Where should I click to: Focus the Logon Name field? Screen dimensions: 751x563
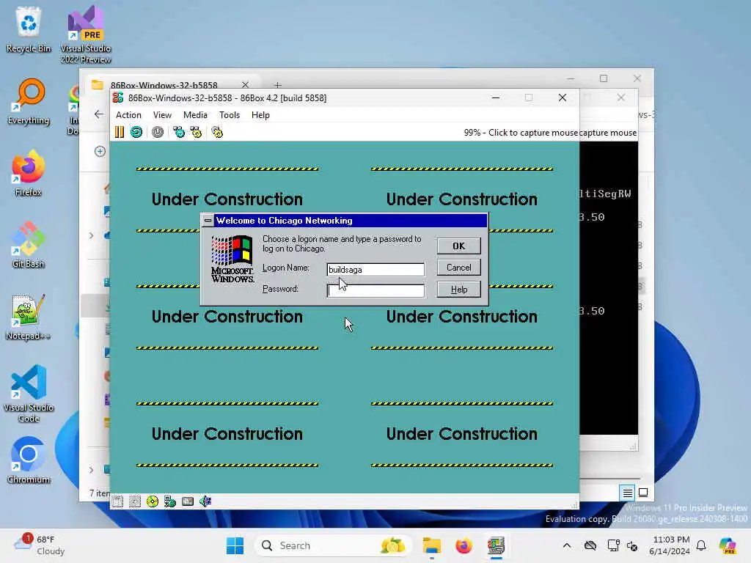click(375, 270)
